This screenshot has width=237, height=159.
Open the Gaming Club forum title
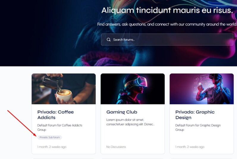122,112
